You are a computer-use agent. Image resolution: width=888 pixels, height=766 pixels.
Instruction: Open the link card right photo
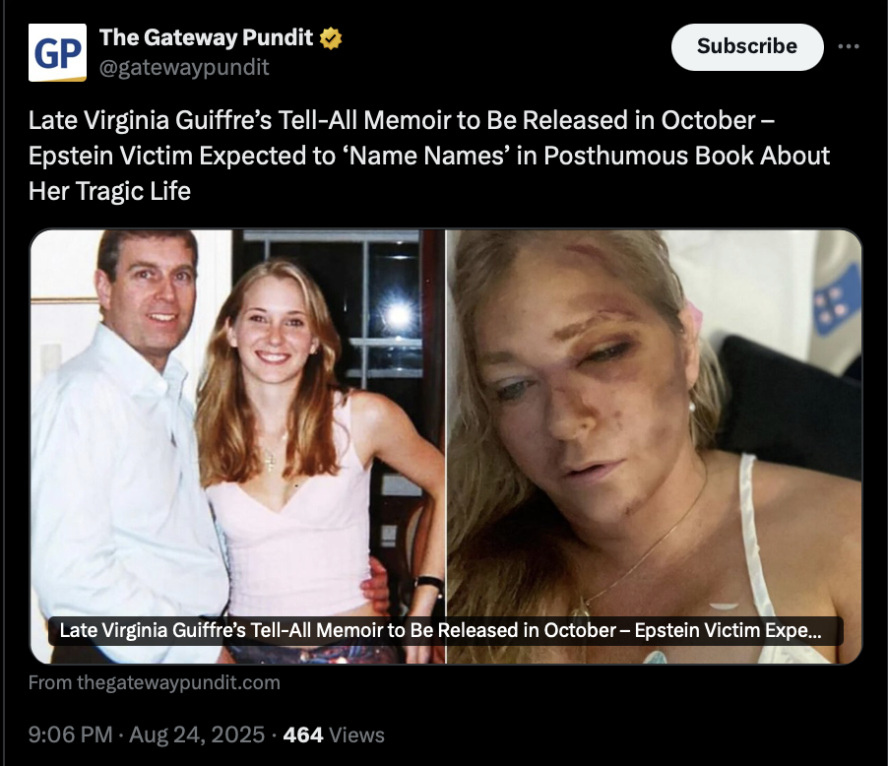[654, 446]
